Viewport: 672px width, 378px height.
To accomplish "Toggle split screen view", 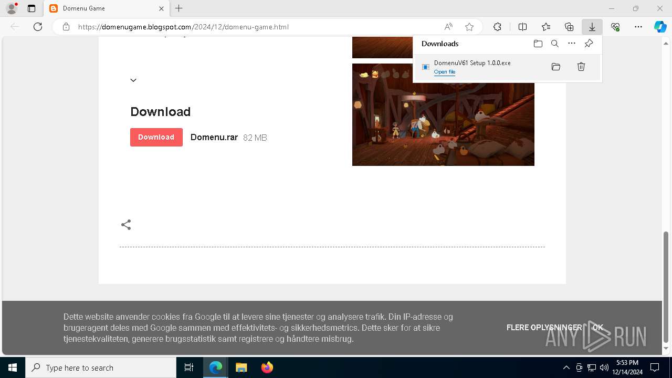I will click(523, 27).
